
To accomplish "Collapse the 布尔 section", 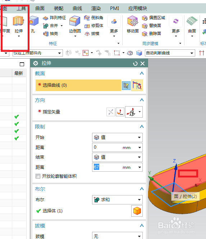I will 142,189.
